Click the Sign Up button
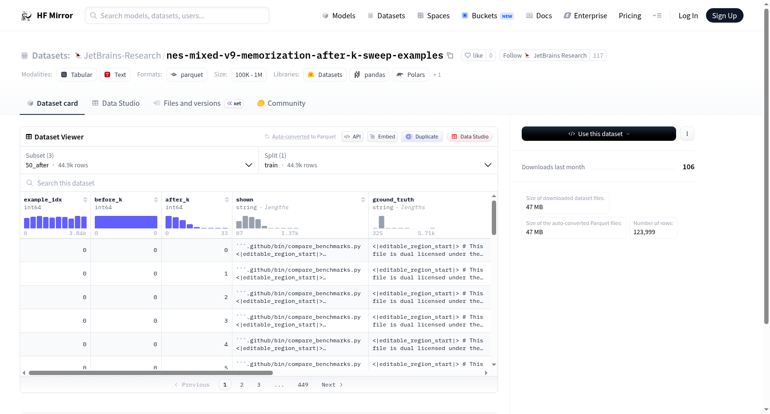The width and height of the screenshot is (770, 414). (x=724, y=15)
